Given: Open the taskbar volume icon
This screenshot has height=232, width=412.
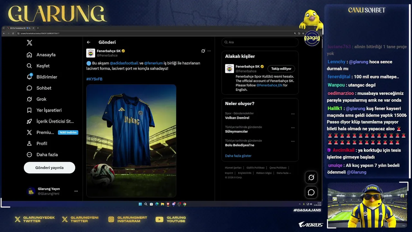Looking at the screenshot, I should coord(311,204).
